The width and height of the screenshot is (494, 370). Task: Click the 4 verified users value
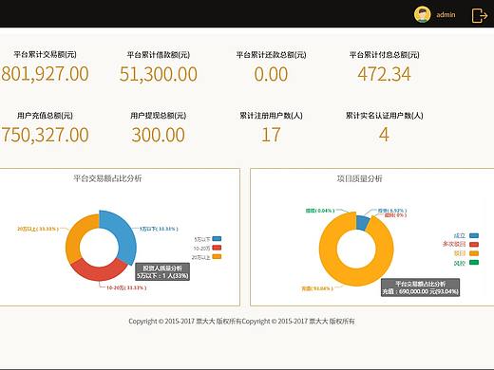click(x=384, y=135)
